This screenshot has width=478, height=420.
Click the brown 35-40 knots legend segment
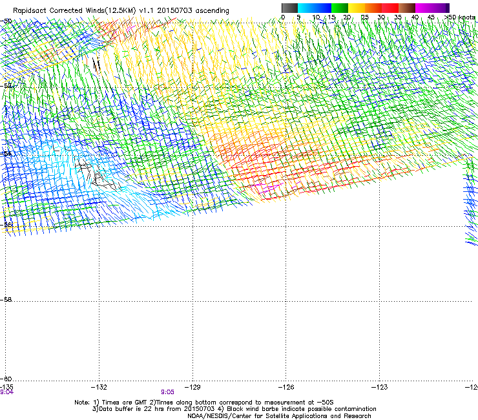click(407, 8)
